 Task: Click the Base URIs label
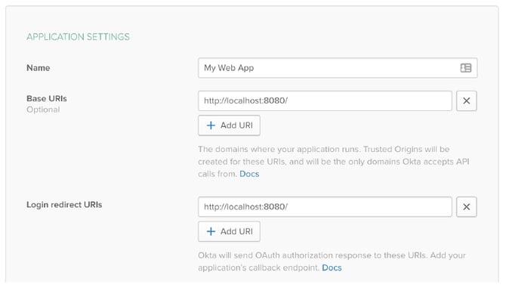tap(47, 98)
